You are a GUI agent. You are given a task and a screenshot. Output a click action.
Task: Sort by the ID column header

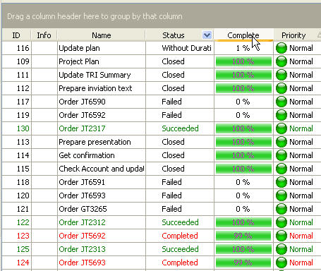point(16,35)
